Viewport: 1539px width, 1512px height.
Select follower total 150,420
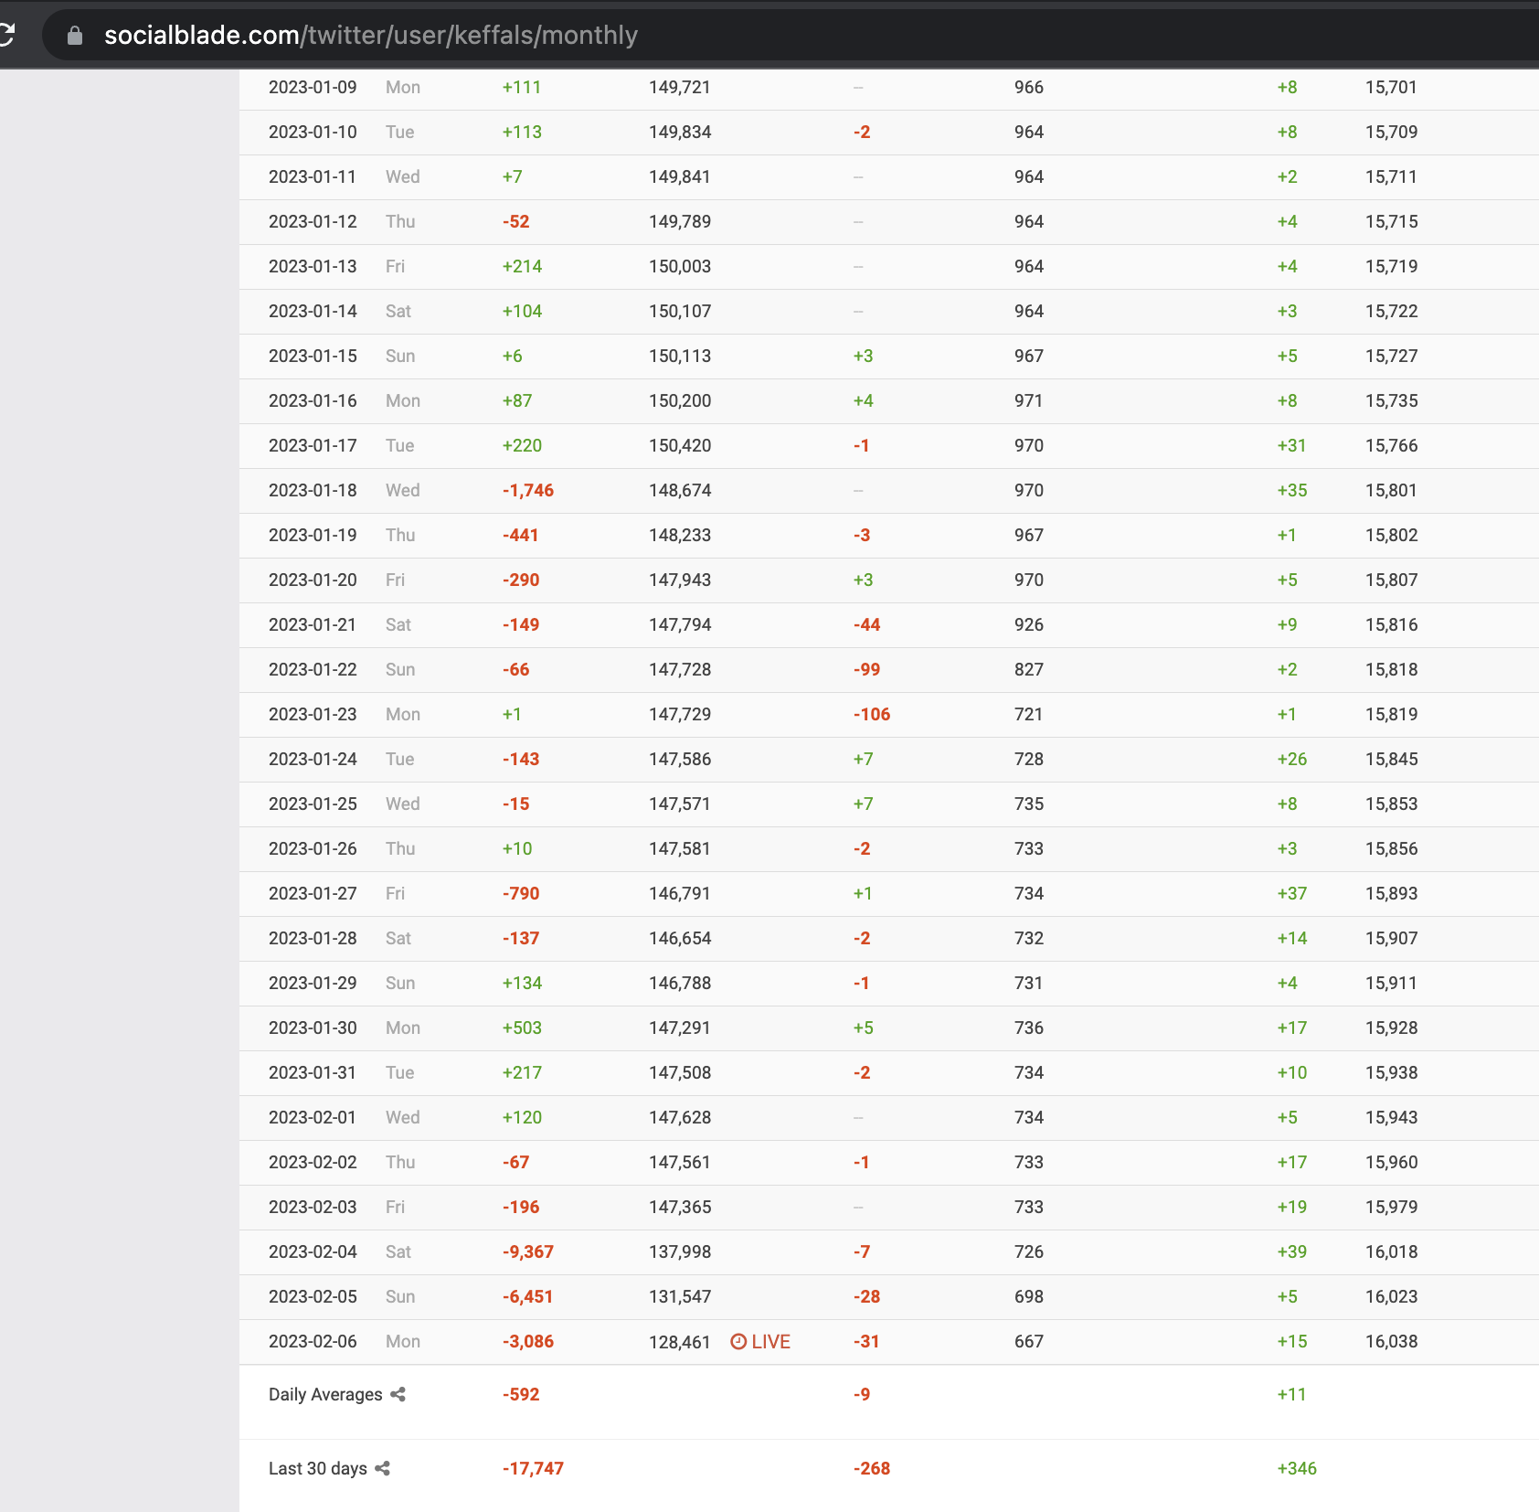680,445
